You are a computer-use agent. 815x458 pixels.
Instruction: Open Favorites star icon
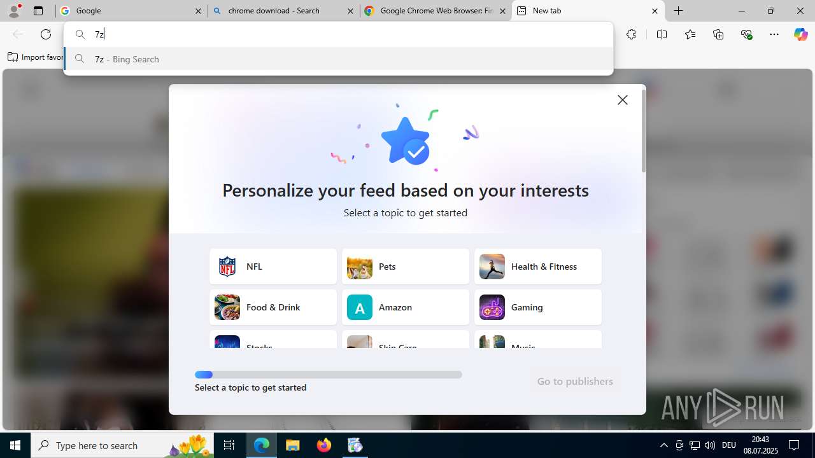690,34
